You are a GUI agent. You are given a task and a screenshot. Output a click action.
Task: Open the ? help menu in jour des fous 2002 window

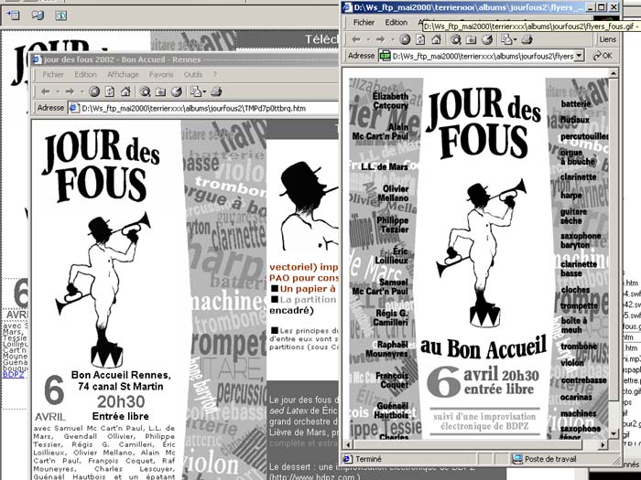[x=214, y=75]
